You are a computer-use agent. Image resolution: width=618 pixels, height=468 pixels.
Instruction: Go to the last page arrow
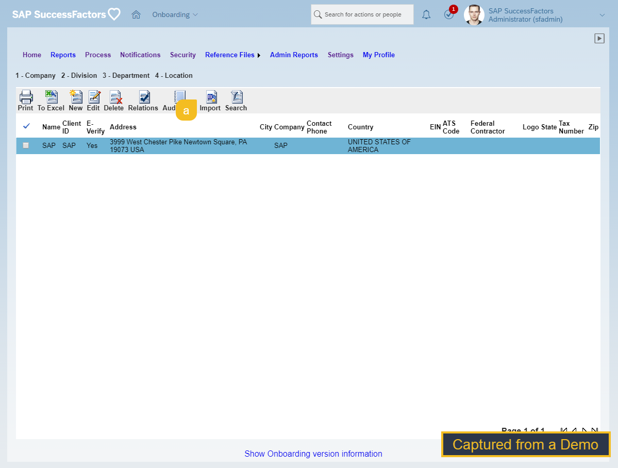tap(595, 430)
